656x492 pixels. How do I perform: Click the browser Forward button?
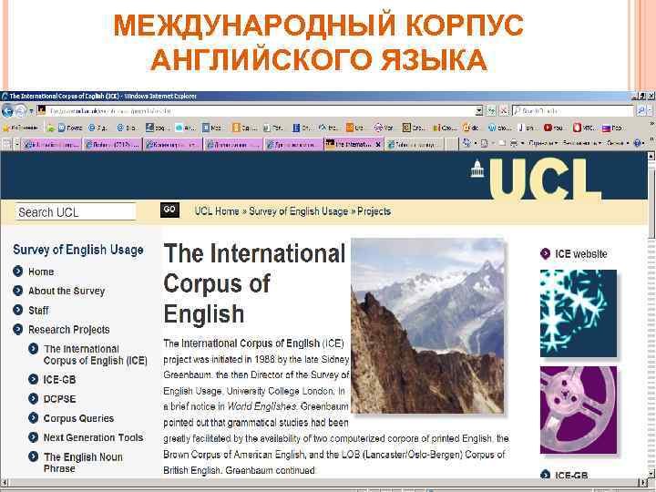(x=20, y=111)
